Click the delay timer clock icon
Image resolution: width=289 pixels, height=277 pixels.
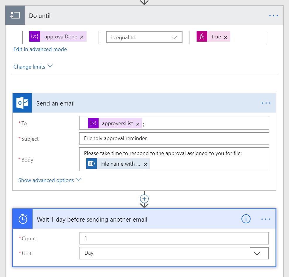coord(23,219)
